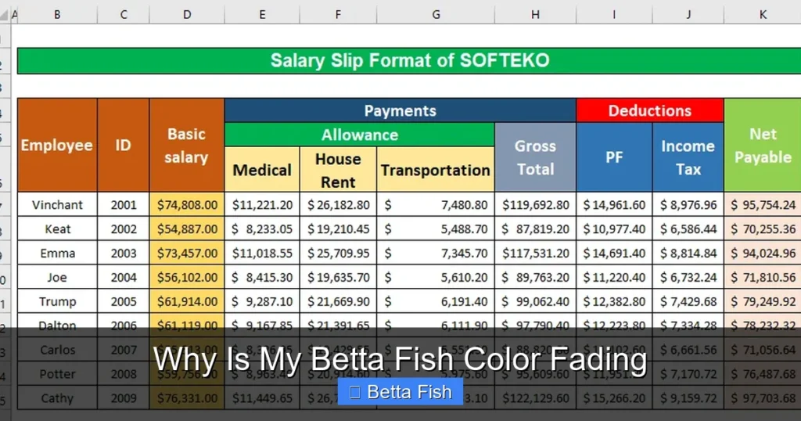Image resolution: width=801 pixels, height=421 pixels.
Task: Select column J header
Action: coord(688,15)
